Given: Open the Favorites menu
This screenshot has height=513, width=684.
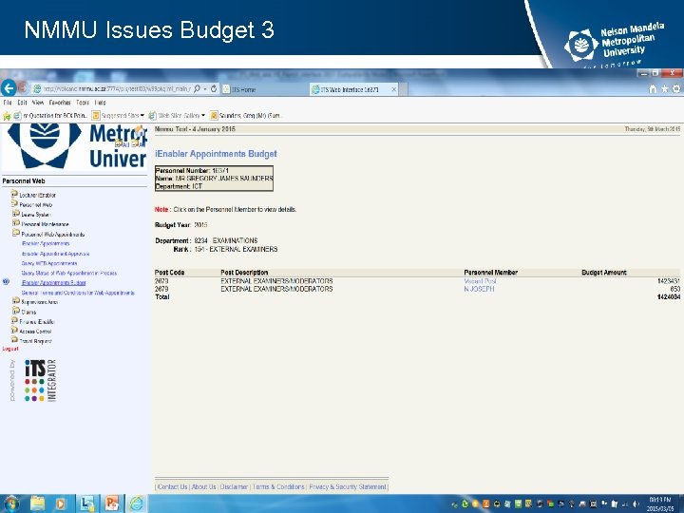Looking at the screenshot, I should 60,103.
